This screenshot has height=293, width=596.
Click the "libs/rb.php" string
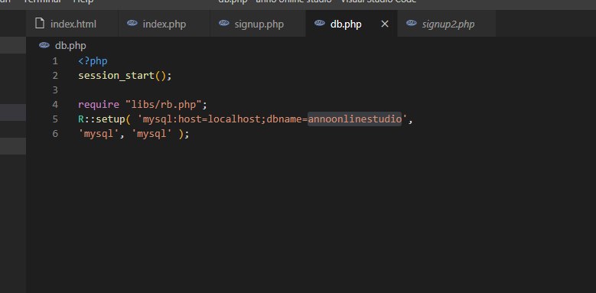164,105
